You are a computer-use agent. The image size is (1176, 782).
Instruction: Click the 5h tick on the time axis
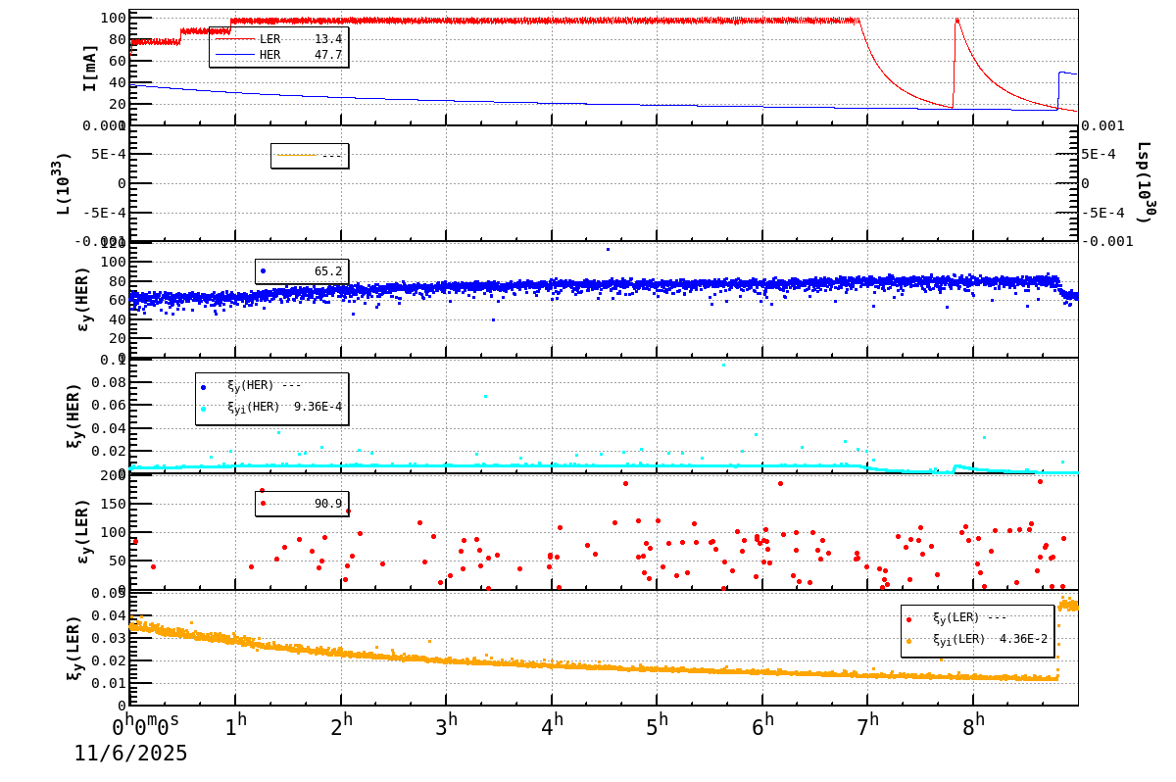658,726
